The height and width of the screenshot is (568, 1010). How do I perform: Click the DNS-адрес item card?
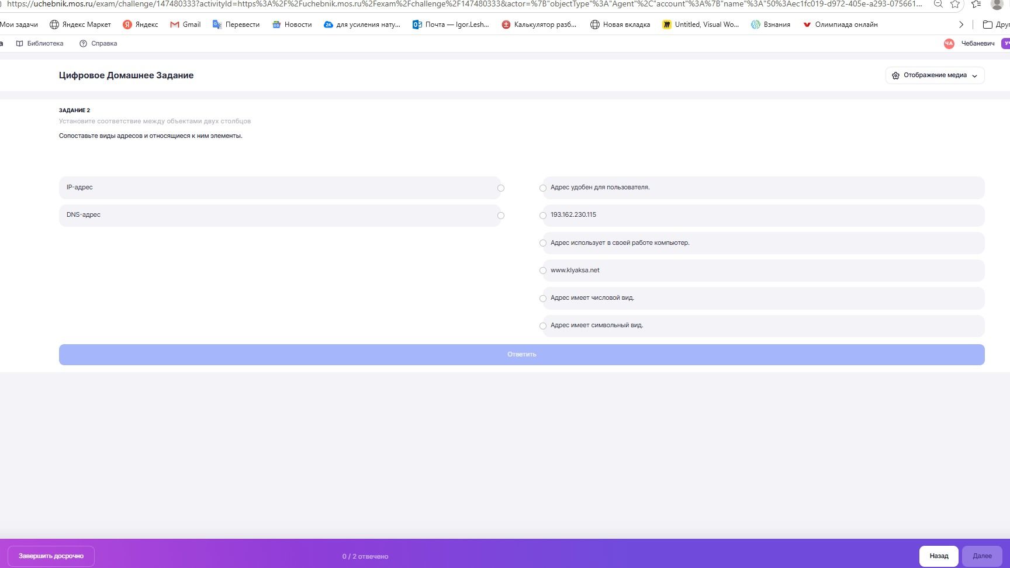click(280, 215)
